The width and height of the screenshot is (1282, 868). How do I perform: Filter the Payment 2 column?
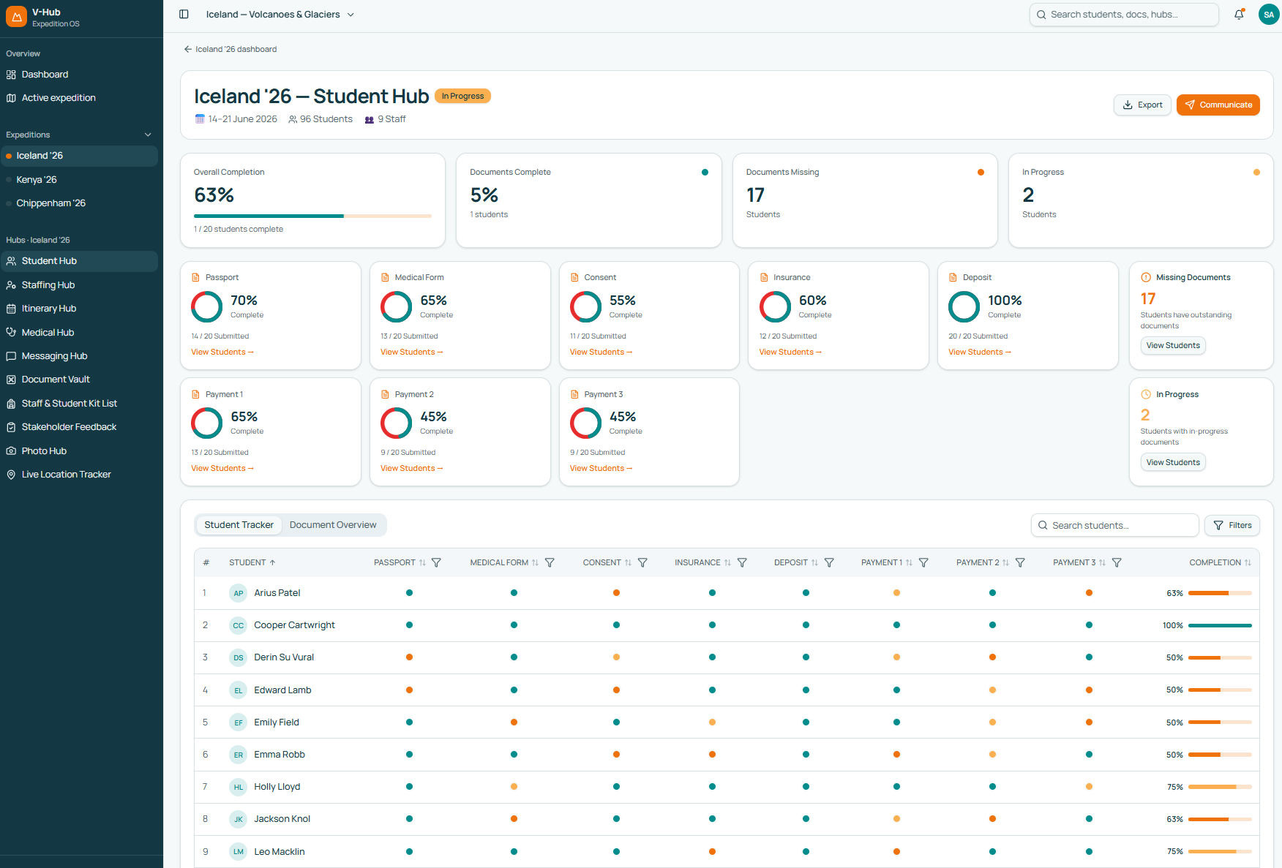pos(1020,563)
